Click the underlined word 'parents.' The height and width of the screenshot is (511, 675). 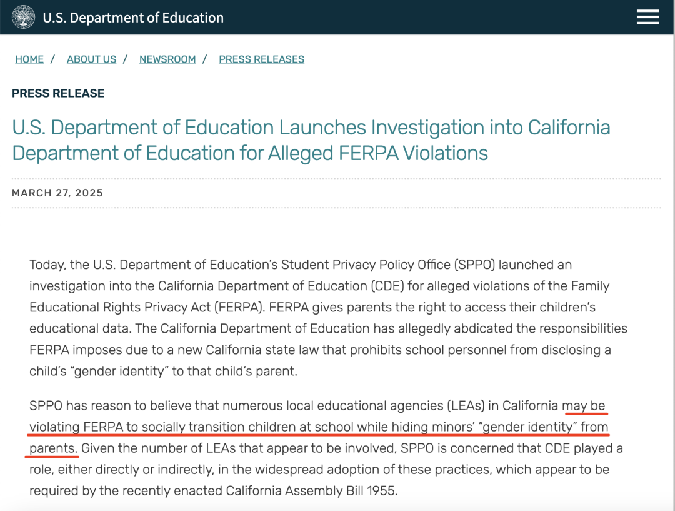pyautogui.click(x=53, y=448)
